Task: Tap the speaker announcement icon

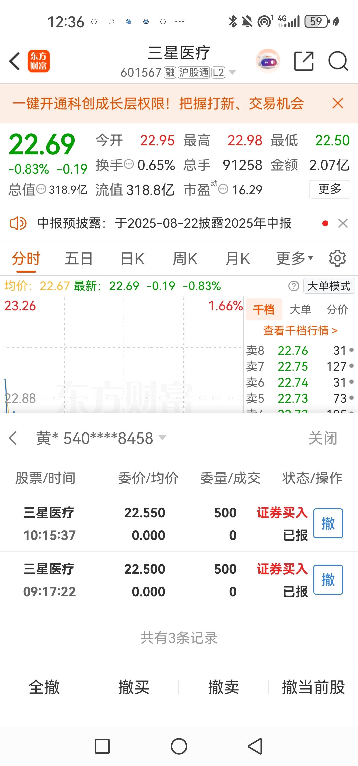Action: point(18,223)
